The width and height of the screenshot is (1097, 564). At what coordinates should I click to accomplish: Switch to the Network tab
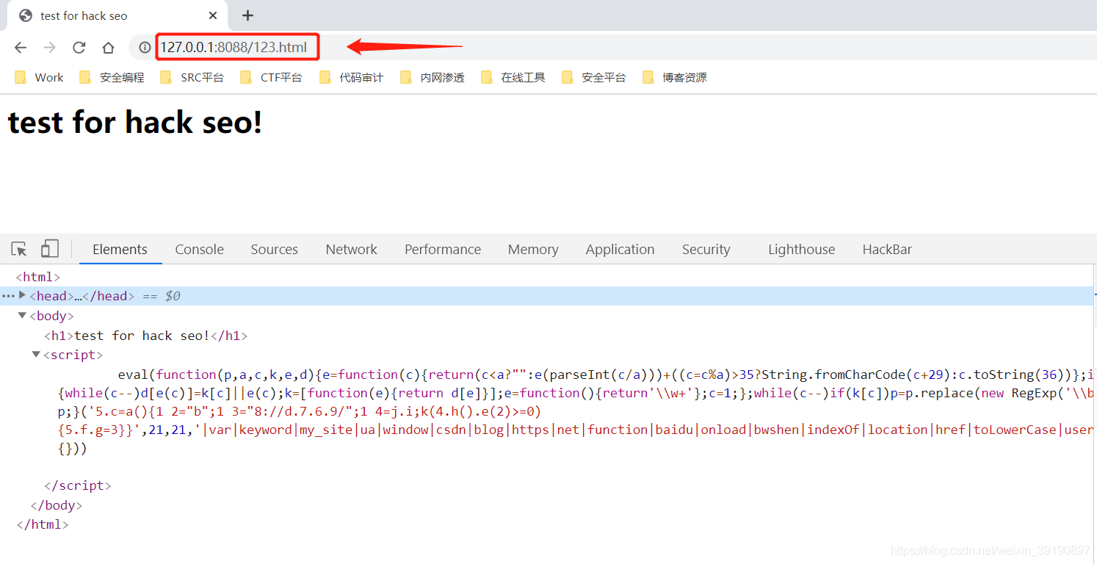pos(351,250)
